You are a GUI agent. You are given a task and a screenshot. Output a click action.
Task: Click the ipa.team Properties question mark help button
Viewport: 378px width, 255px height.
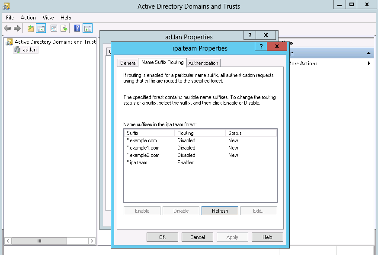[x=261, y=46]
